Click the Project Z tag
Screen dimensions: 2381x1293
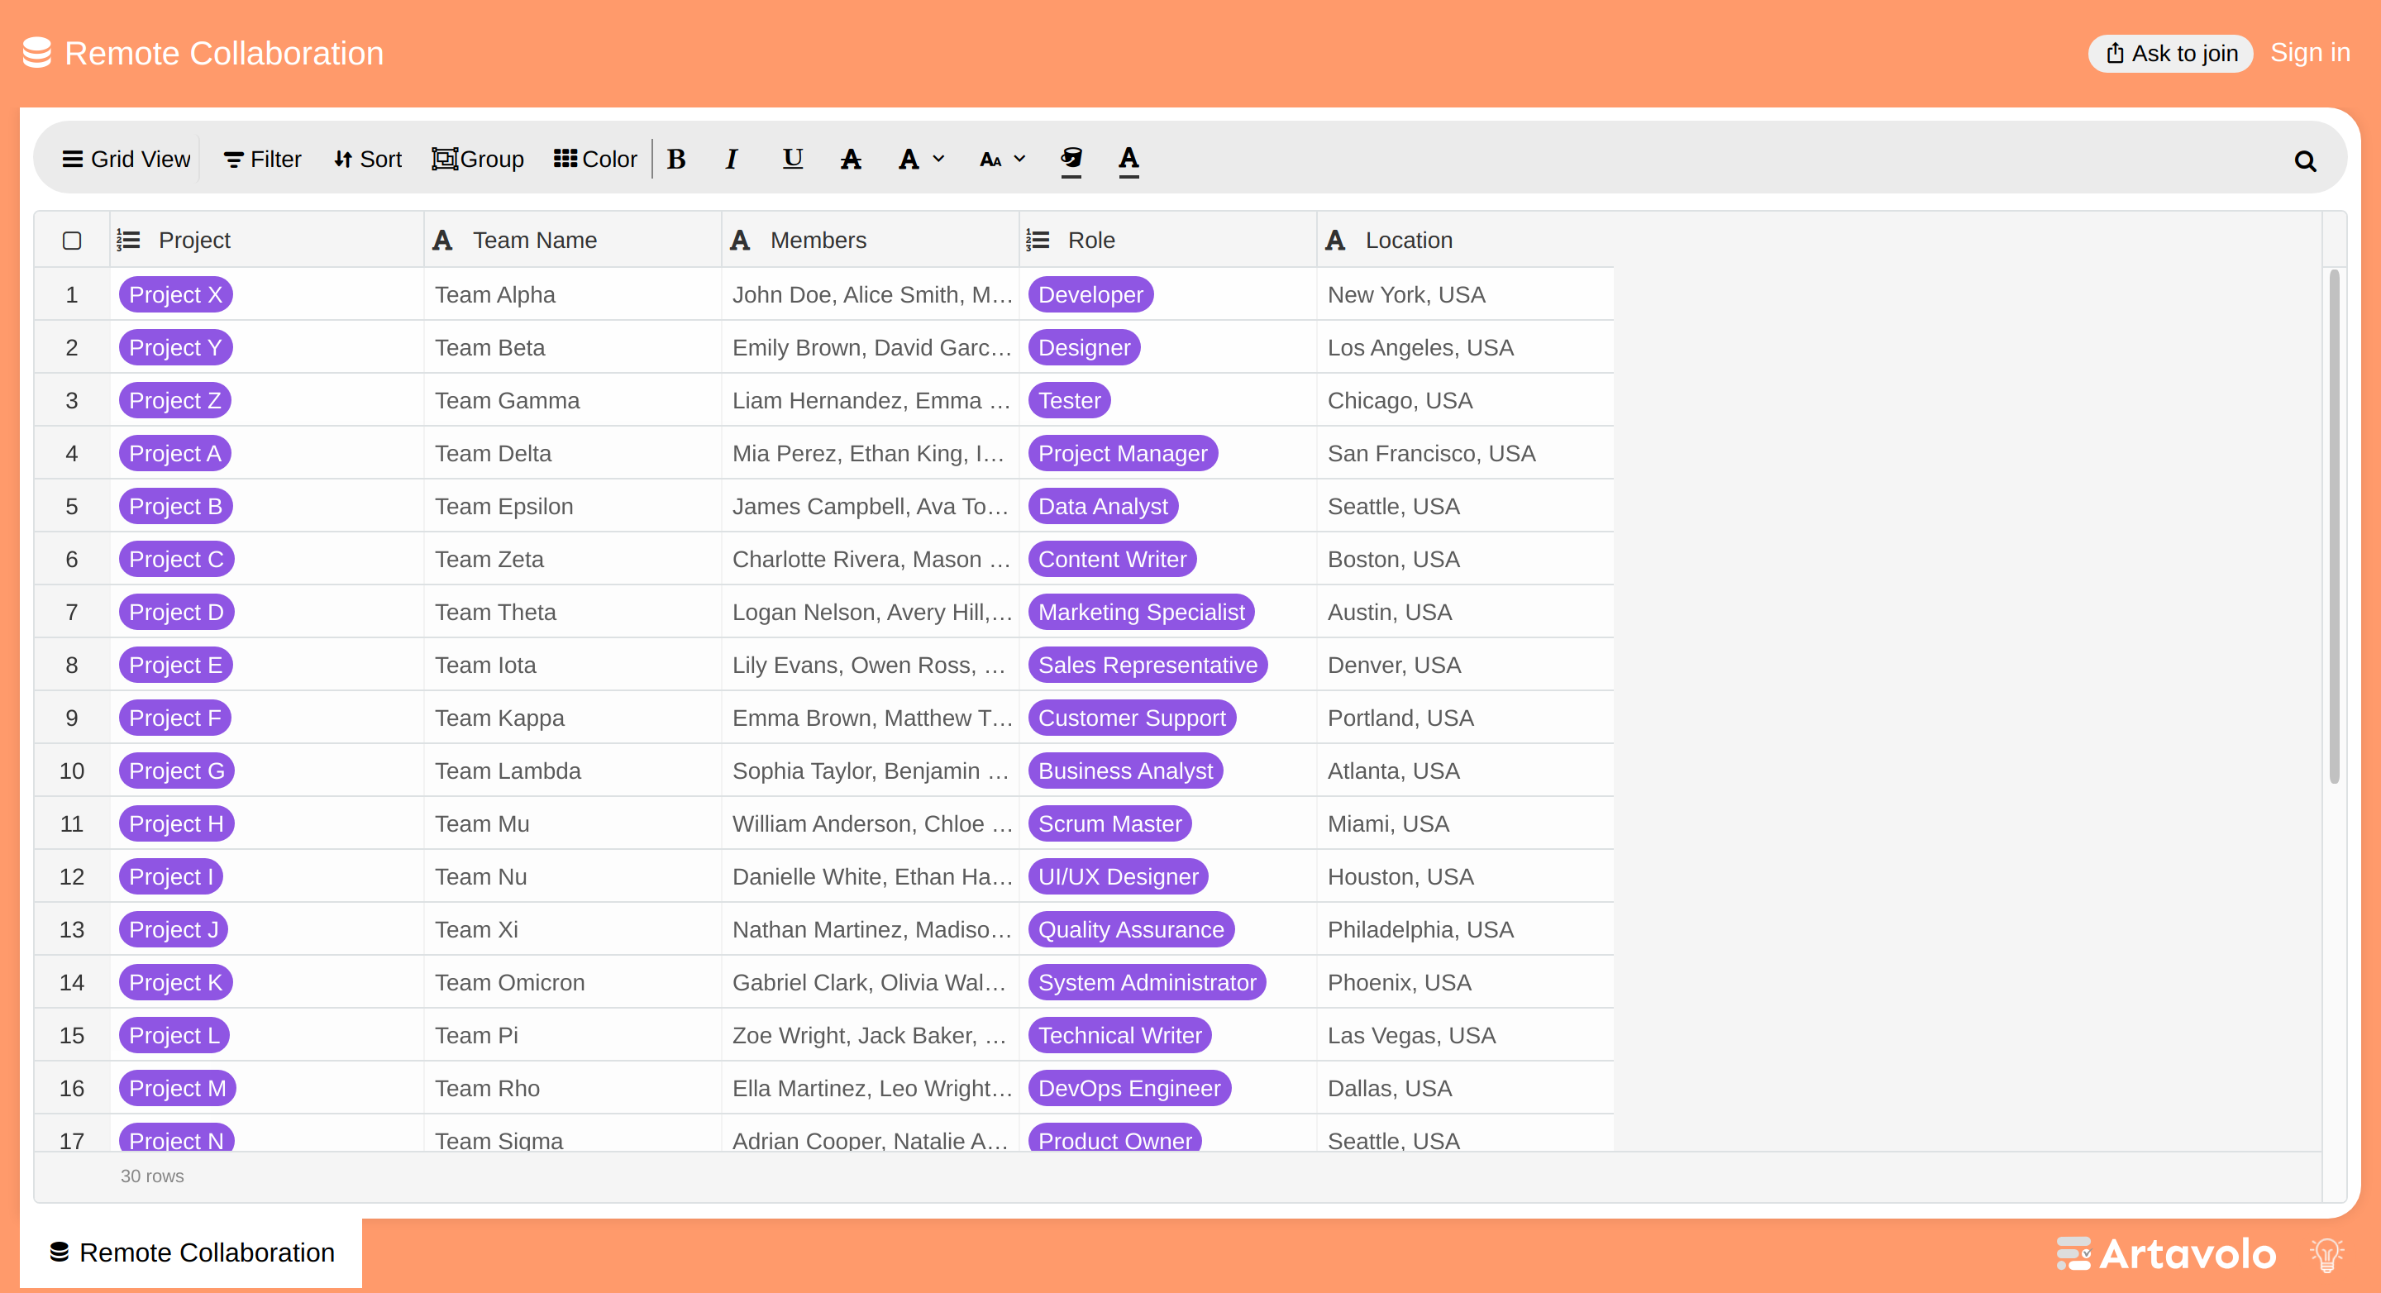pos(174,400)
